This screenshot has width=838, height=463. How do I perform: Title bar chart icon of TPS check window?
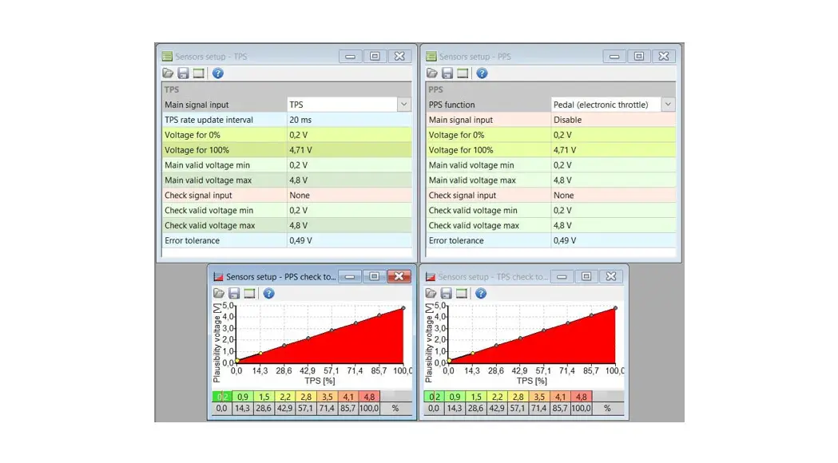[431, 277]
